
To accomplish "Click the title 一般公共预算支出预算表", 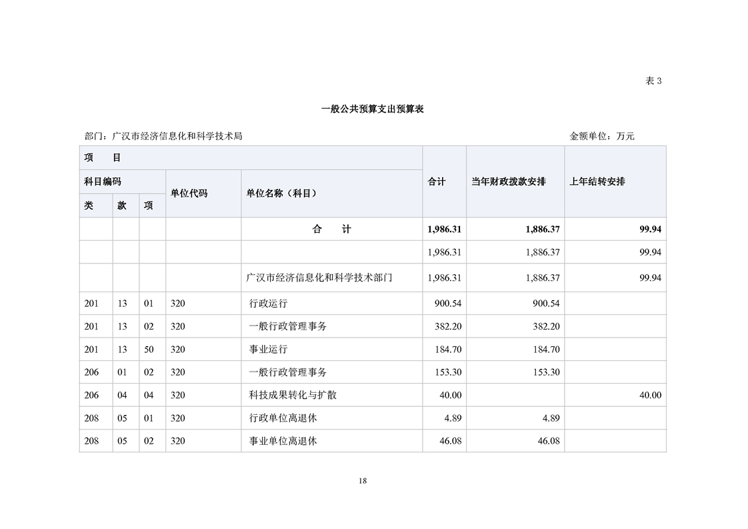I will click(x=372, y=109).
